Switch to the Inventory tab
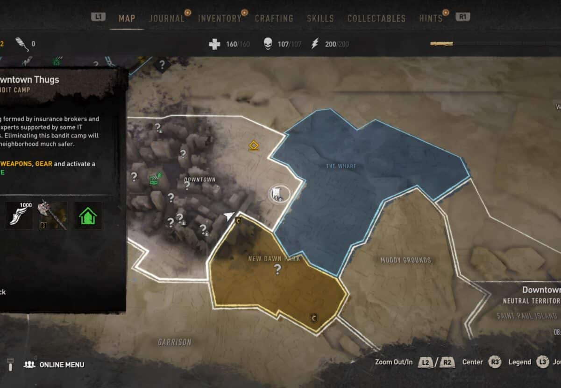Screen dimensions: 561x388 coord(220,19)
